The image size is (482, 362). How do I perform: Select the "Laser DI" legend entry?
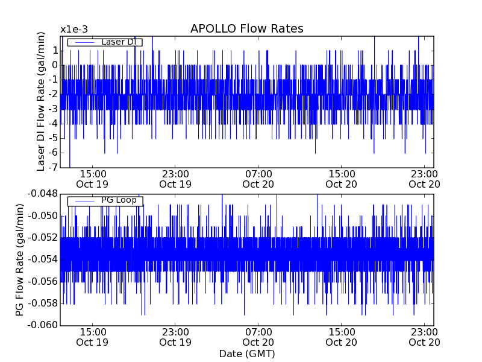[x=105, y=42]
